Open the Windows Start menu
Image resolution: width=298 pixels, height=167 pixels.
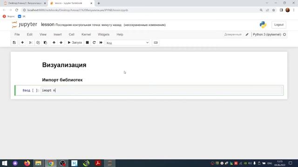[x=4, y=163]
